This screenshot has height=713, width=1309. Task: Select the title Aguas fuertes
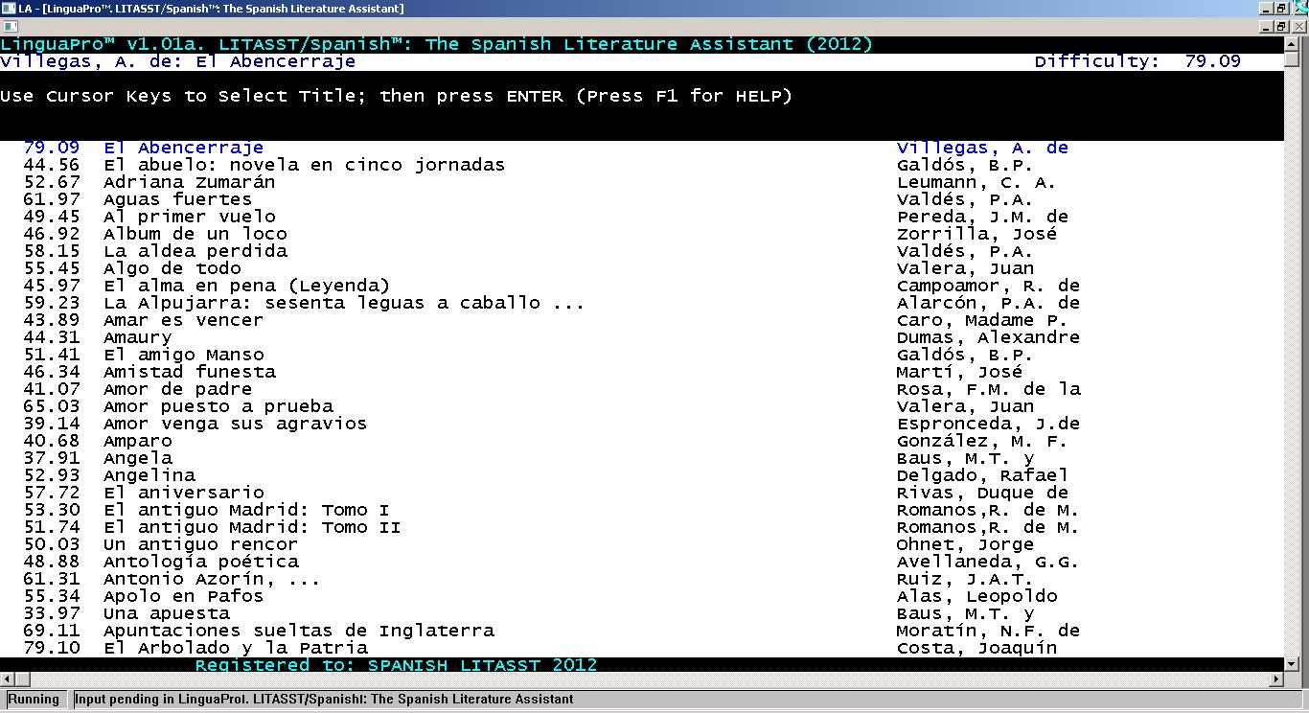pos(177,199)
